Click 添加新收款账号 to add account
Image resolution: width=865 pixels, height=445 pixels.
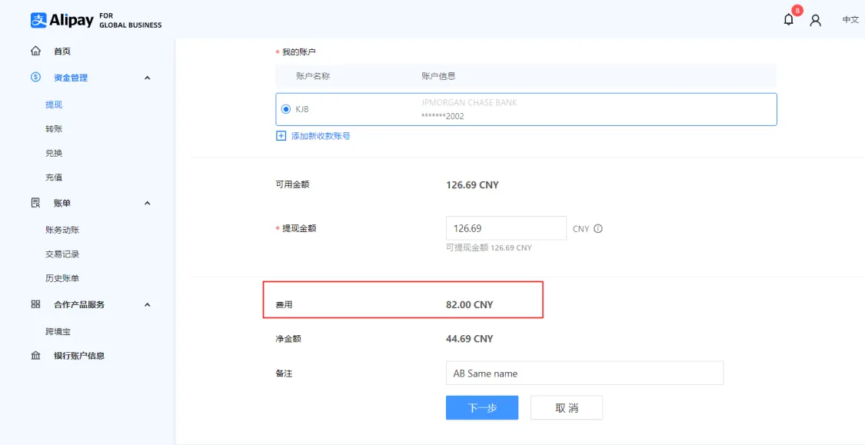318,135
